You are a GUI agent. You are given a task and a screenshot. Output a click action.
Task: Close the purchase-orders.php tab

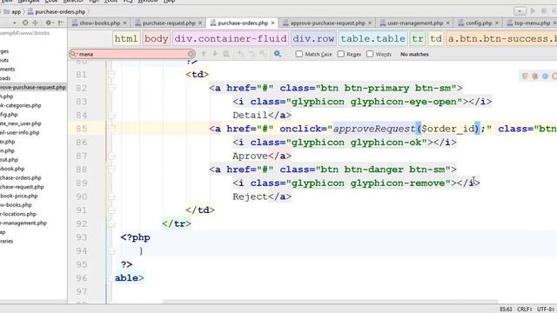272,23
